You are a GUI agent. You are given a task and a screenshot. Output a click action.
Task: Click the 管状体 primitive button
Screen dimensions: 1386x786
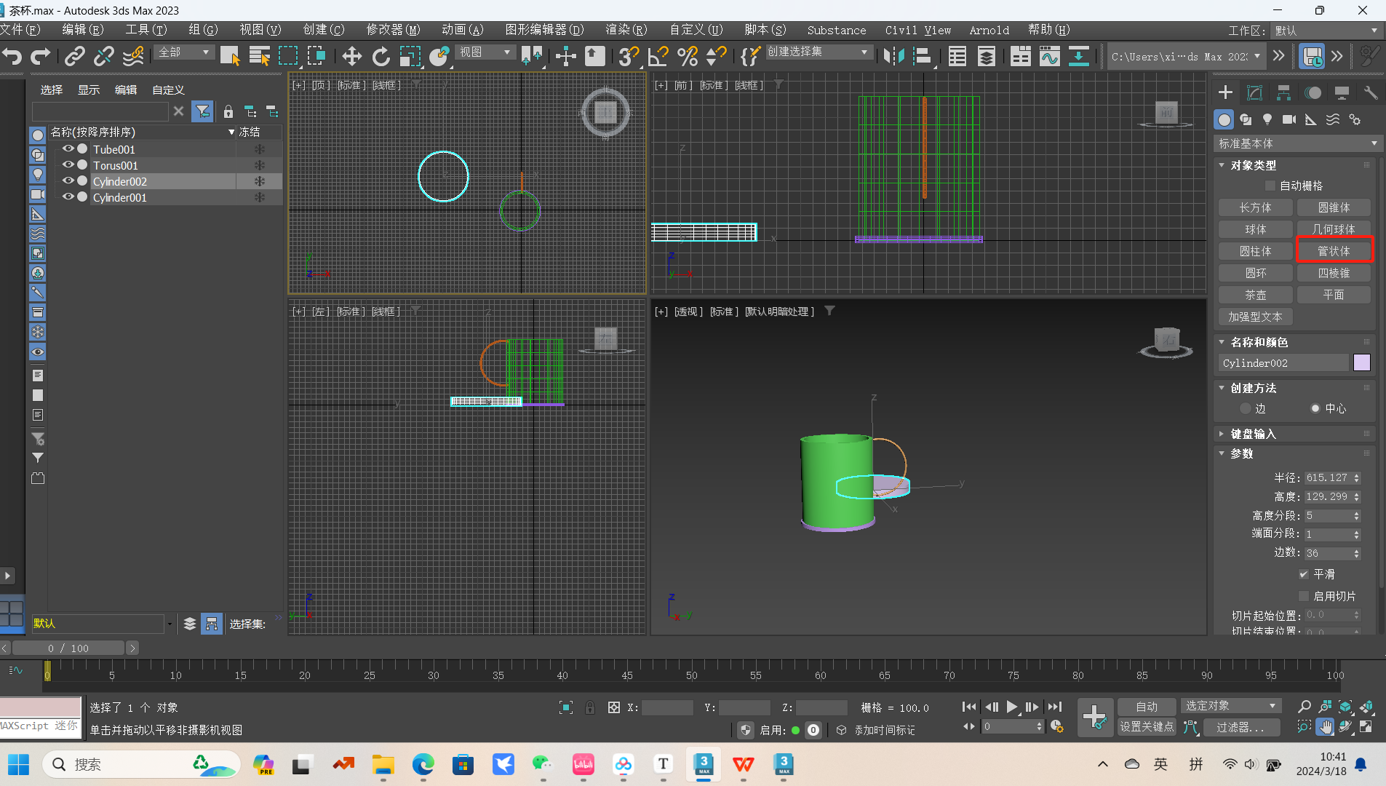(1334, 251)
